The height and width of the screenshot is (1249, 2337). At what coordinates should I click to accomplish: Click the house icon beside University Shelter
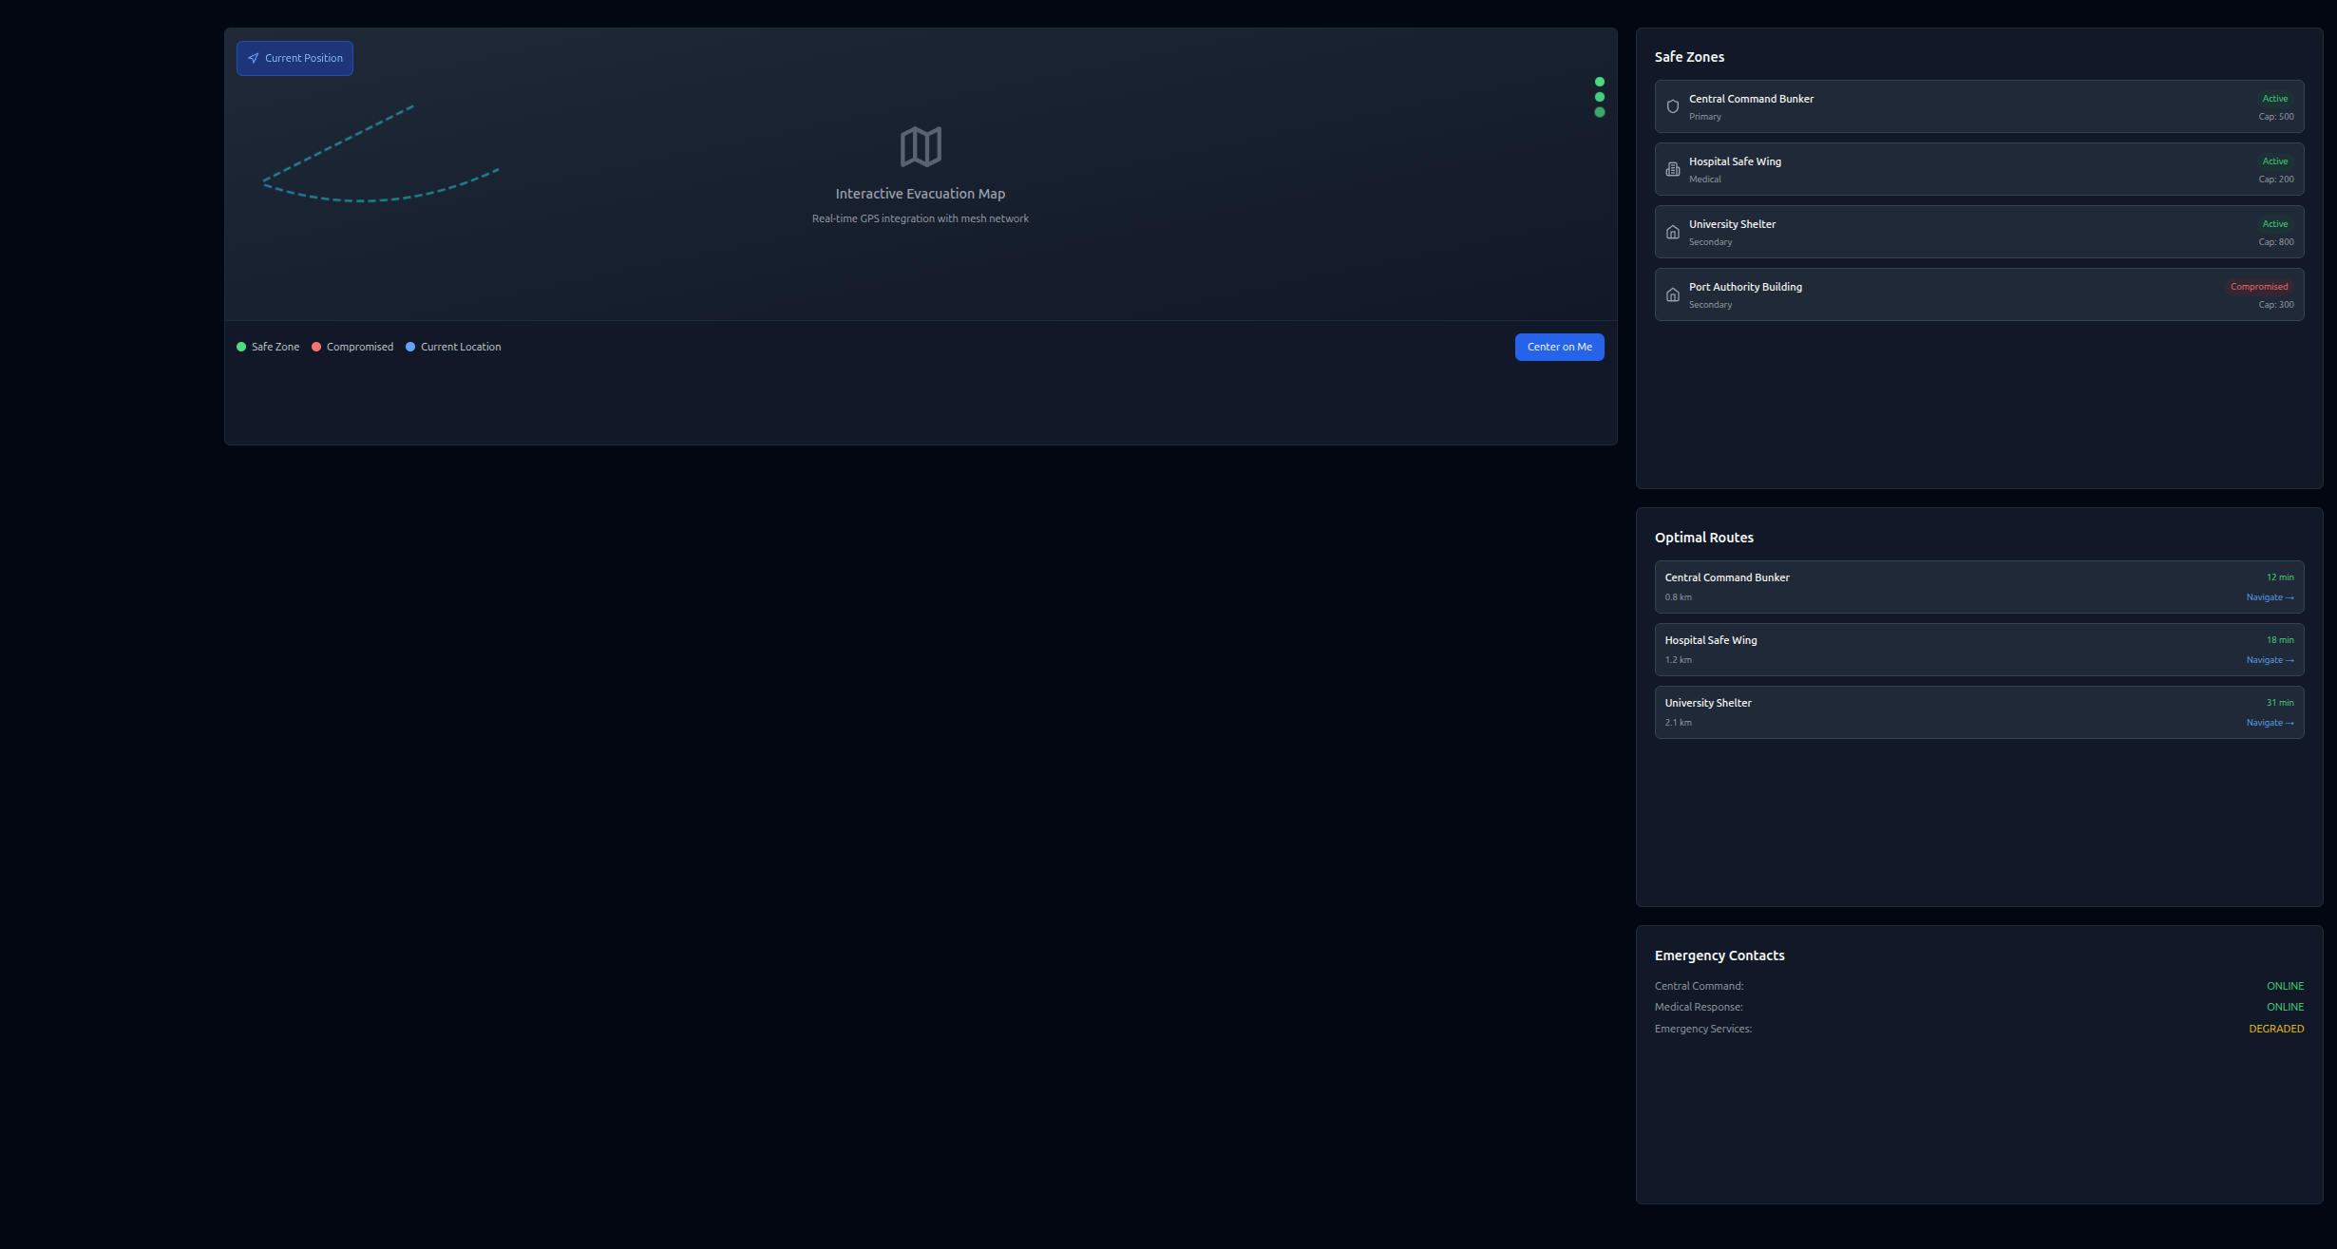1673,232
